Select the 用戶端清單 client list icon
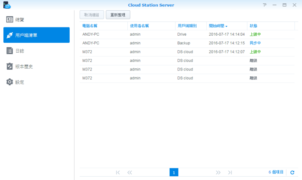 pyautogui.click(x=10, y=35)
